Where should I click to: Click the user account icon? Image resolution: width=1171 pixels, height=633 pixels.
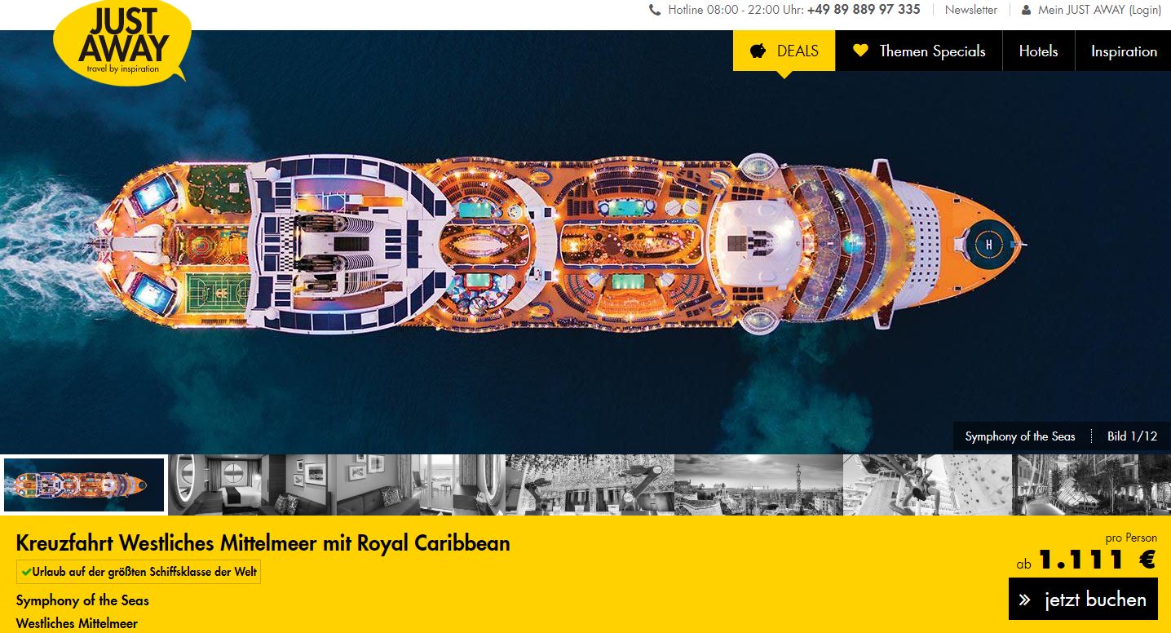click(1027, 10)
